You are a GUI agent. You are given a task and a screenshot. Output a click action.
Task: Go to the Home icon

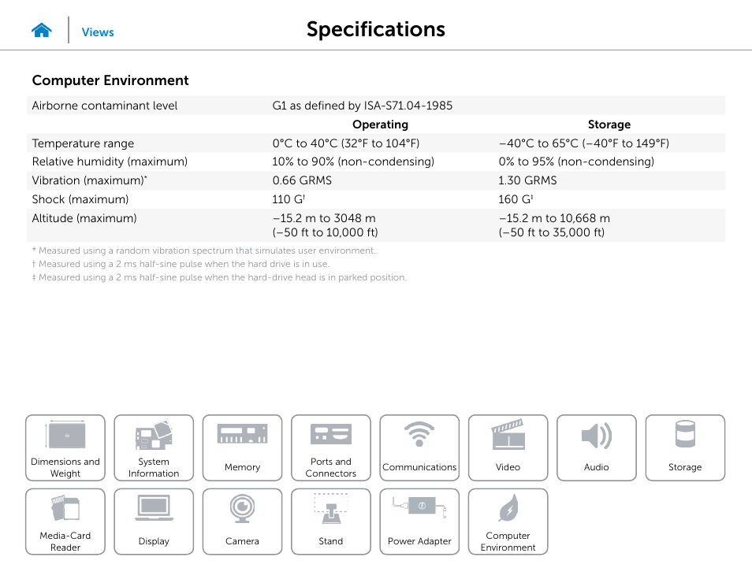42,31
